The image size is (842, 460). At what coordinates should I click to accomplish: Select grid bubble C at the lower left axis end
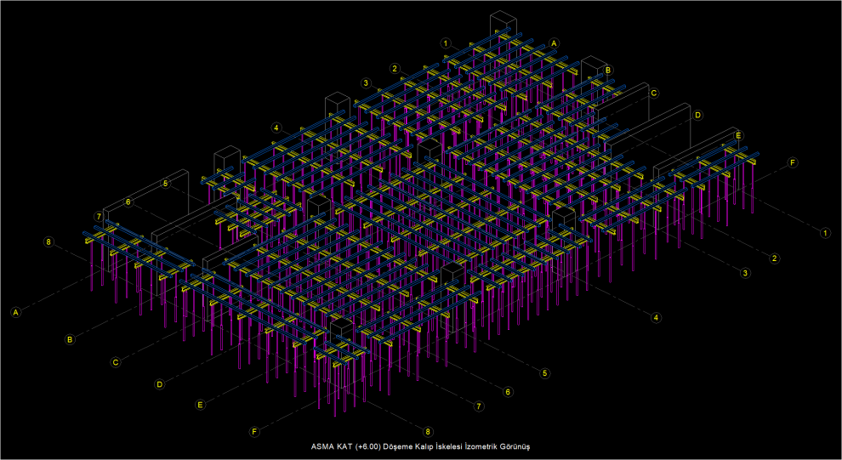pos(115,362)
